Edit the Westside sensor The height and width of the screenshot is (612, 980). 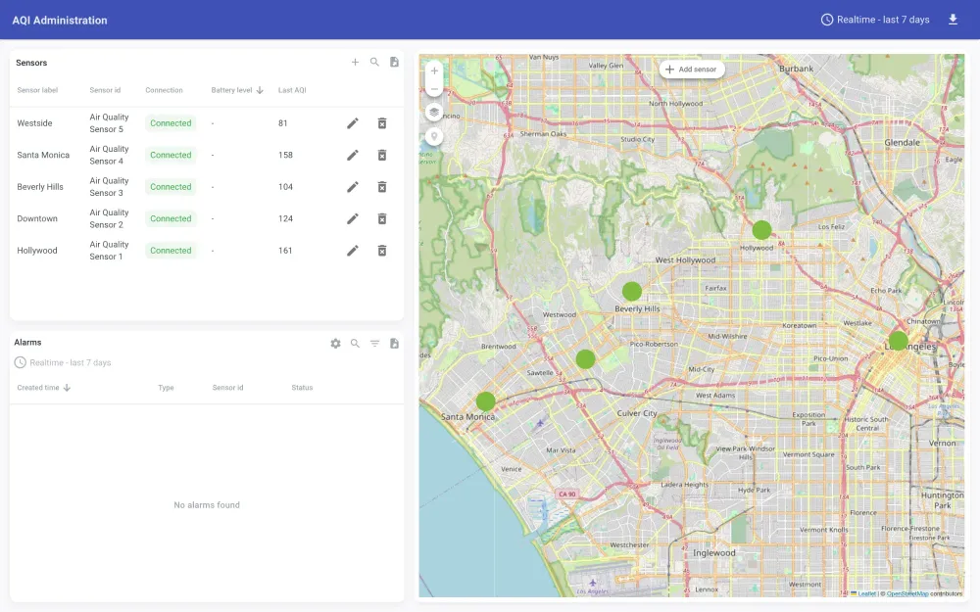click(x=353, y=123)
